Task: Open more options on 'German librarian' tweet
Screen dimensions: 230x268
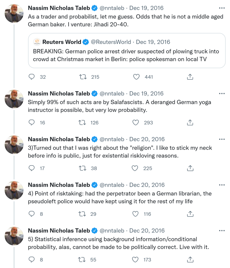Action: coord(222,185)
